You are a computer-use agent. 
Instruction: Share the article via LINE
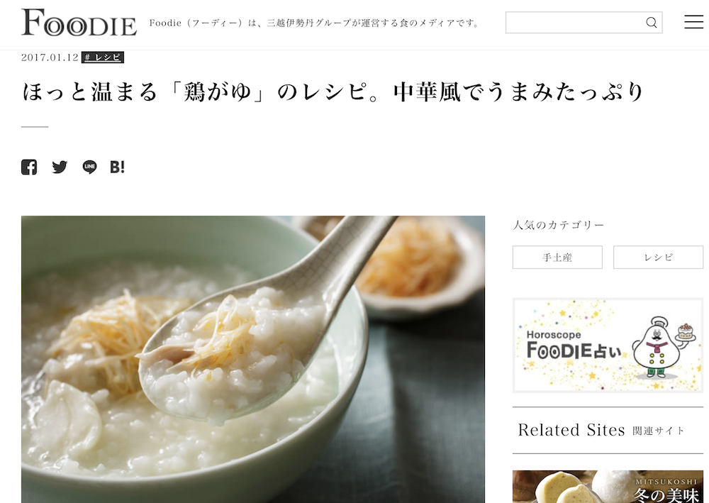point(89,167)
